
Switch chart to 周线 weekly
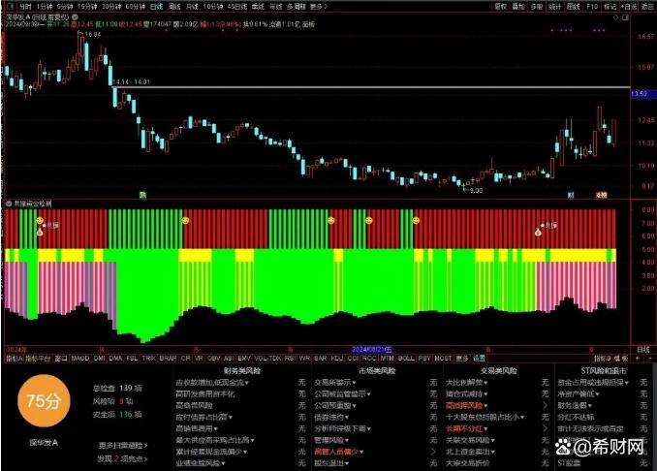(x=174, y=7)
